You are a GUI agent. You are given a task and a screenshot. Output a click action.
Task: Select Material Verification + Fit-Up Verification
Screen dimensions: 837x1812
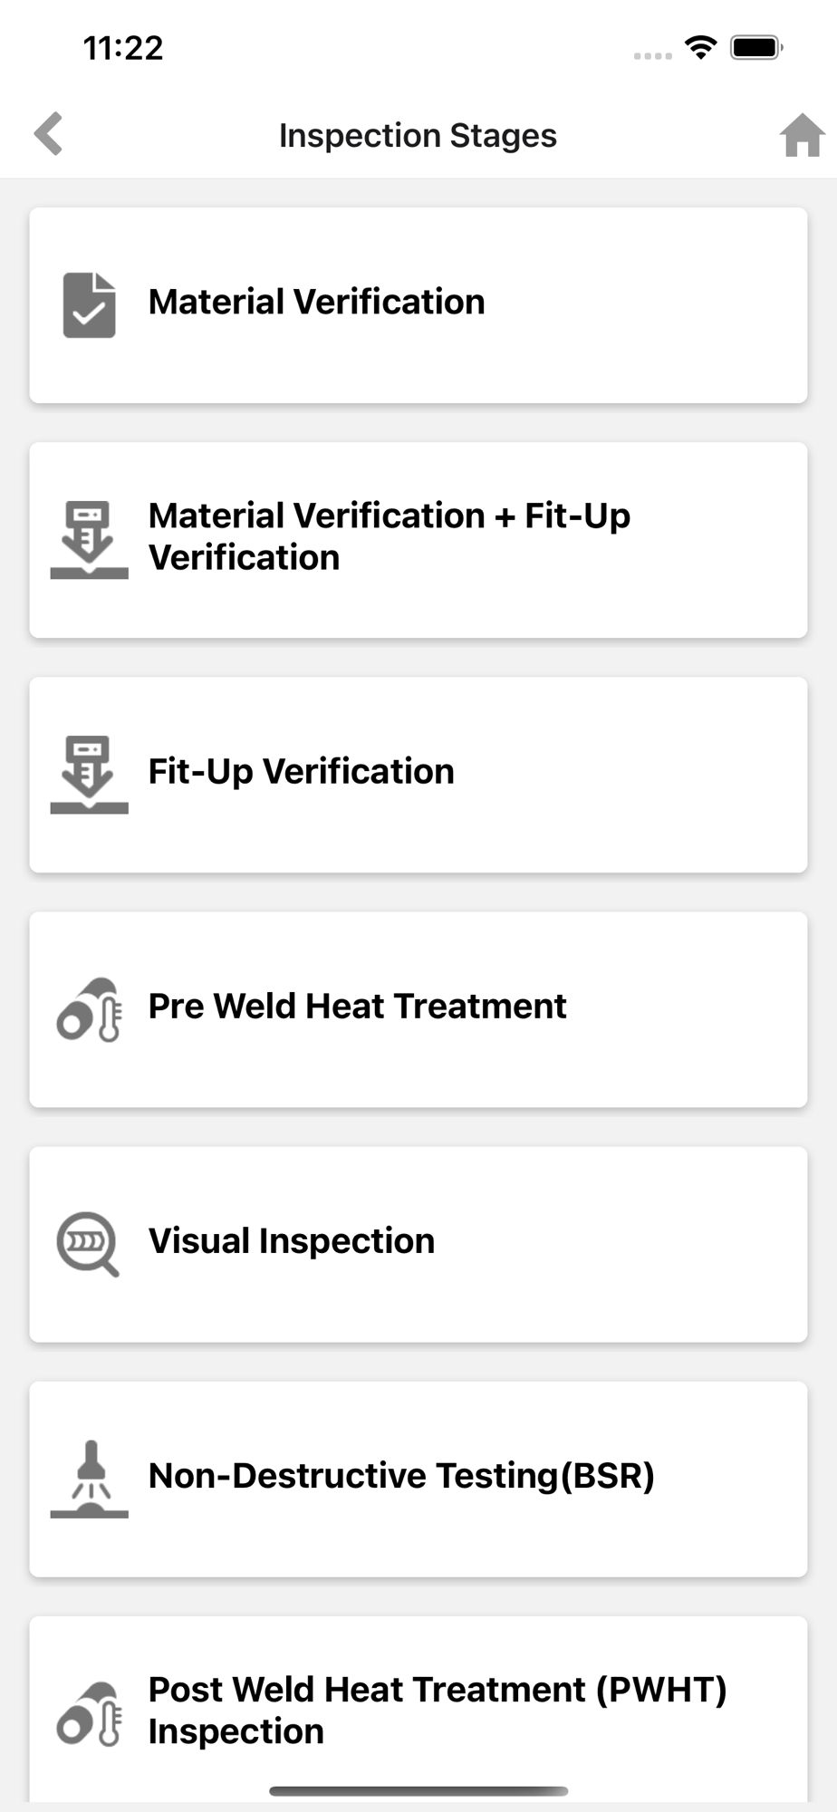390,536
